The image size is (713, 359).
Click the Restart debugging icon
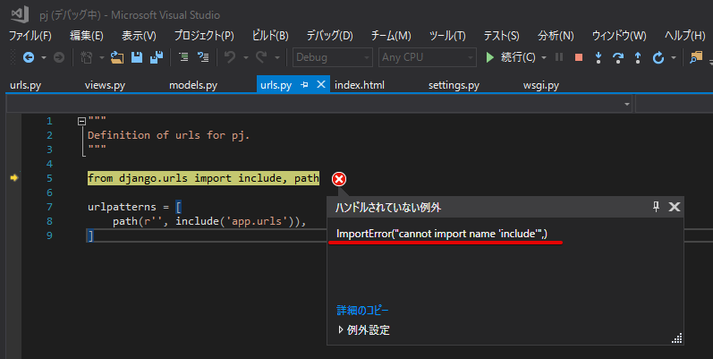[x=658, y=57]
